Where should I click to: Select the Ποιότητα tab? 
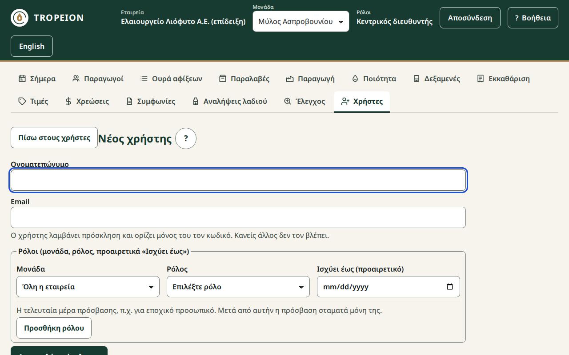[x=374, y=79]
